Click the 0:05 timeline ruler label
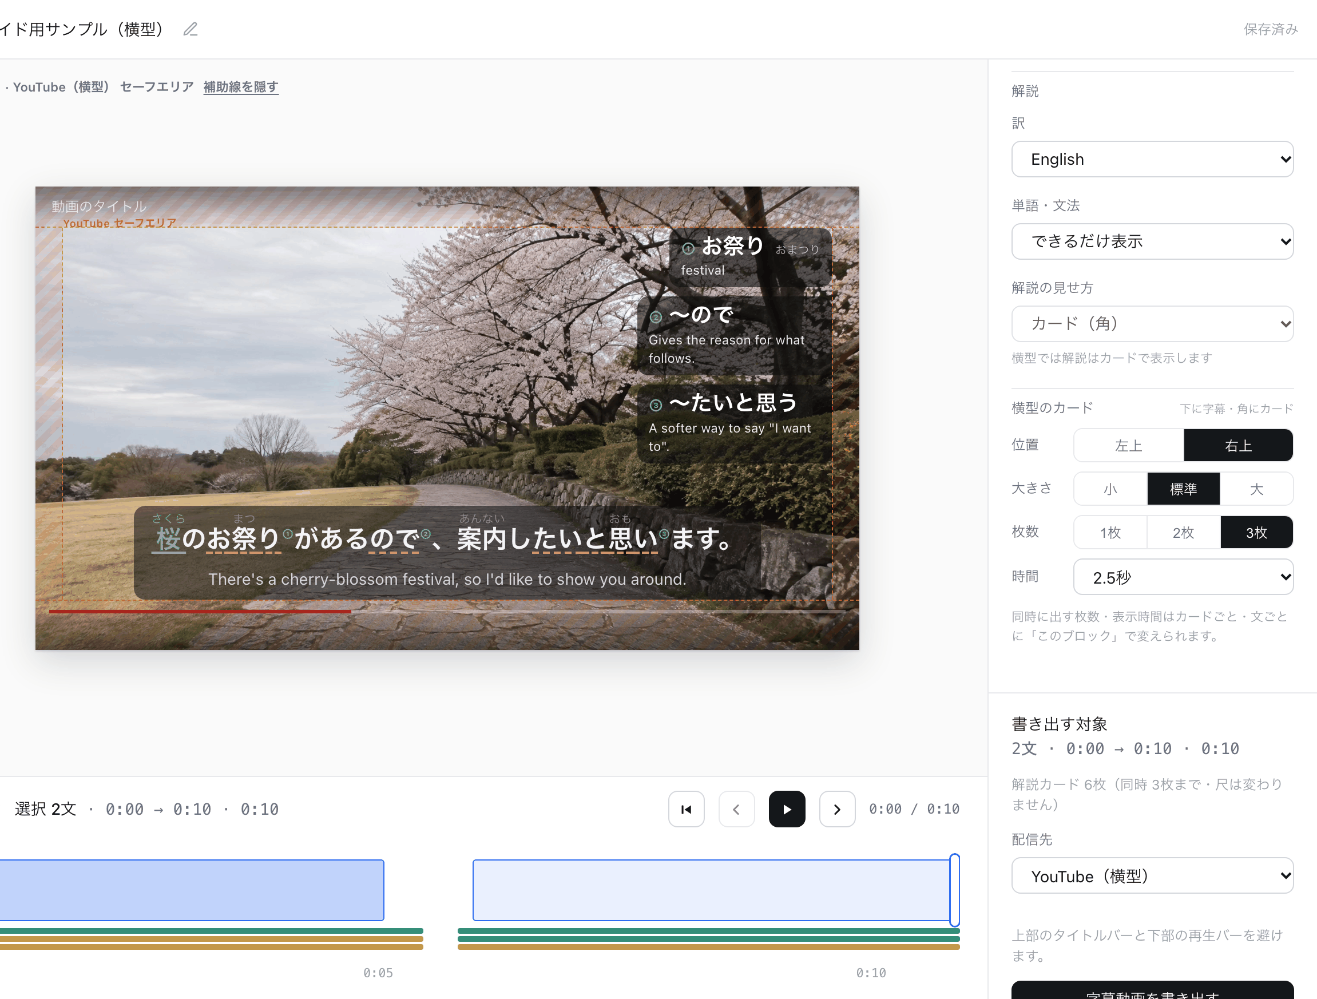The height and width of the screenshot is (999, 1317). point(378,973)
